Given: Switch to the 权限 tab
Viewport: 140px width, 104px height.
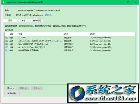Looking at the screenshot, I should point(10,20).
